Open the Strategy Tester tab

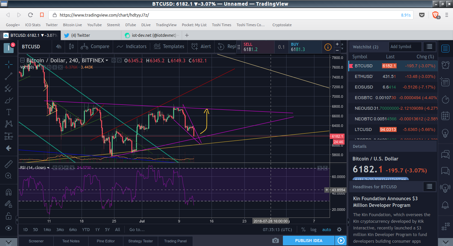(141, 241)
